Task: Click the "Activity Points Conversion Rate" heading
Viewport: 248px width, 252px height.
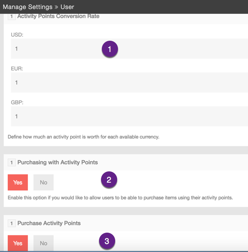Action: tap(58, 17)
